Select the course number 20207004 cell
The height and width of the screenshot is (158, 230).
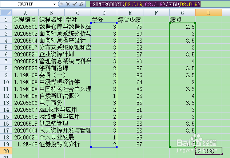pyautogui.click(x=25, y=130)
